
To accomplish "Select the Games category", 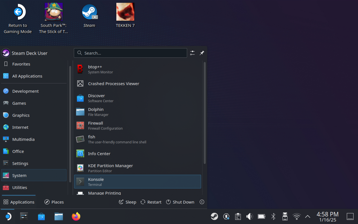I will pos(34,103).
